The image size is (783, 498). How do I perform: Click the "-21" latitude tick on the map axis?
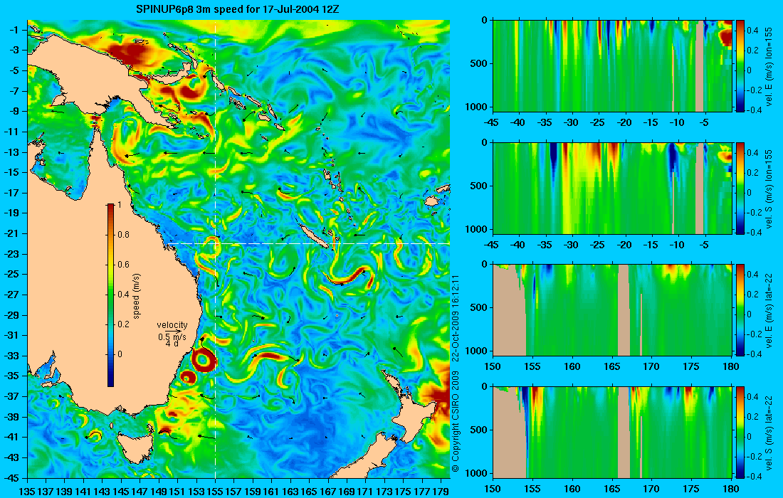click(13, 233)
